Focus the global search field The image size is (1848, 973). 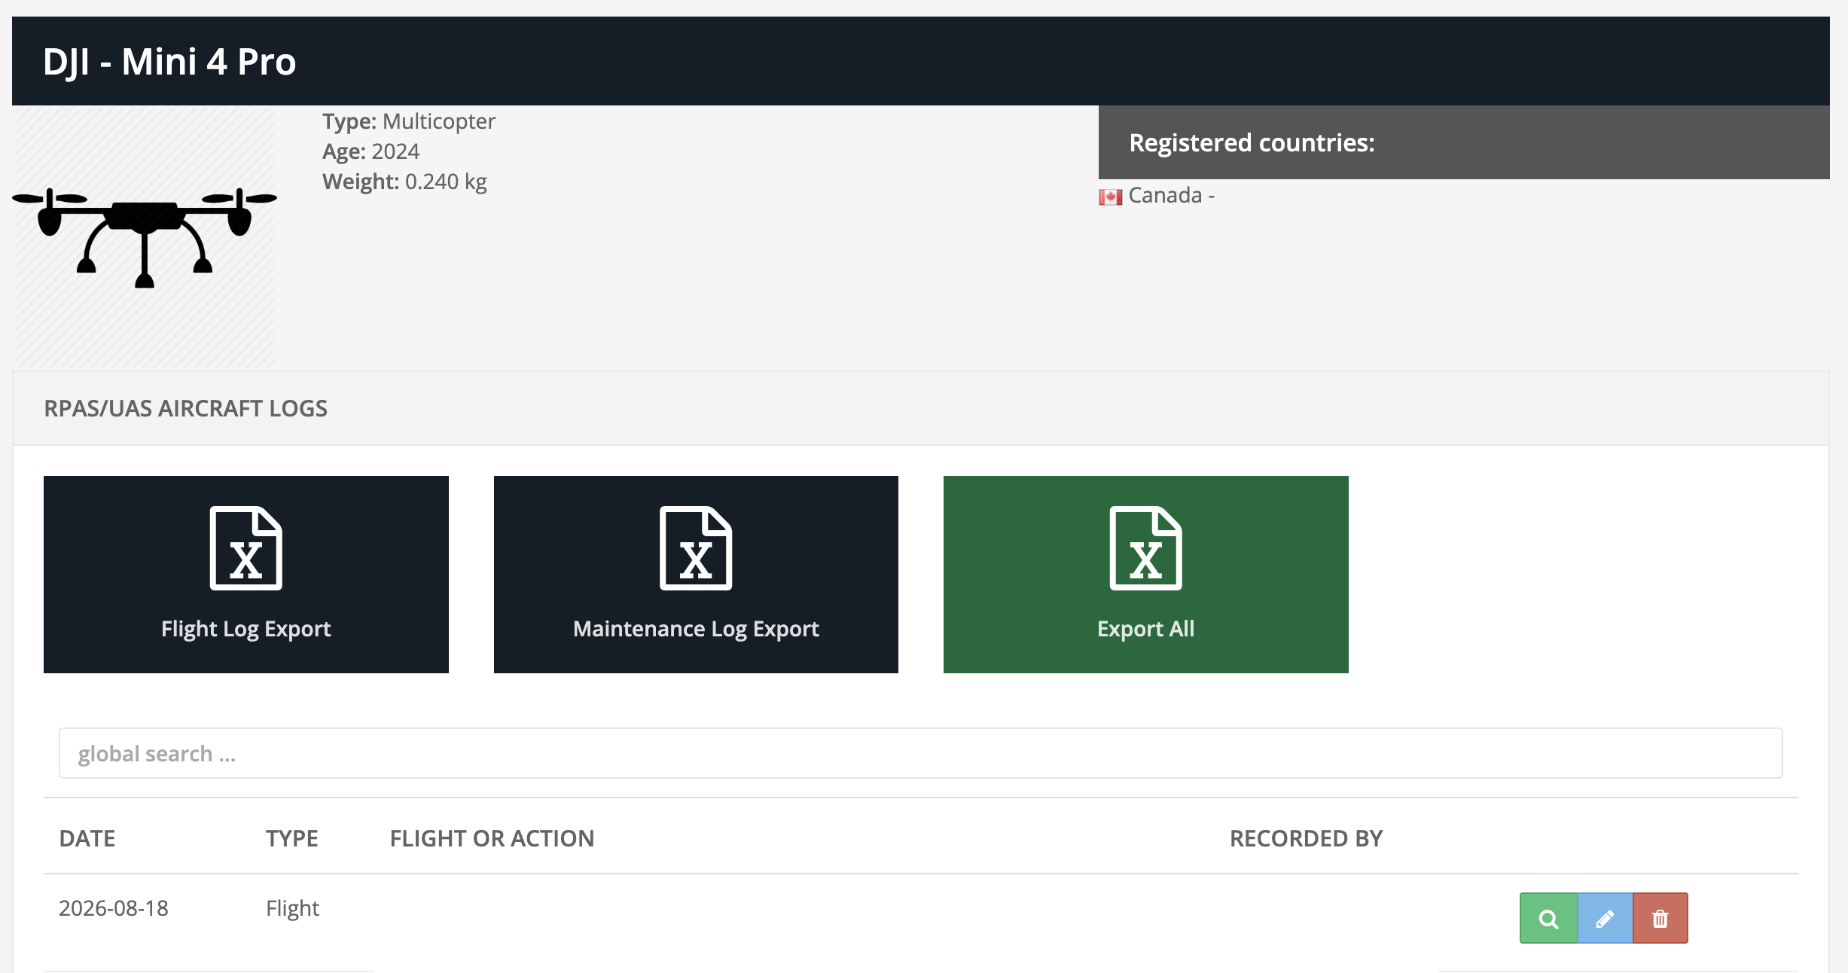pyautogui.click(x=920, y=753)
